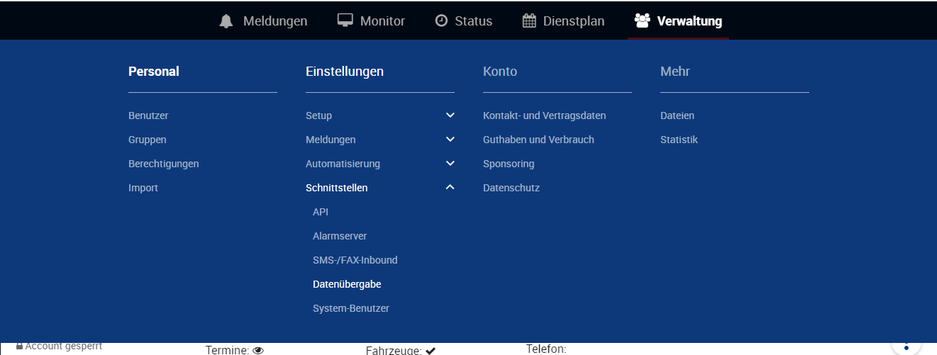
Task: Go to Statistik under Mehr
Action: (679, 140)
